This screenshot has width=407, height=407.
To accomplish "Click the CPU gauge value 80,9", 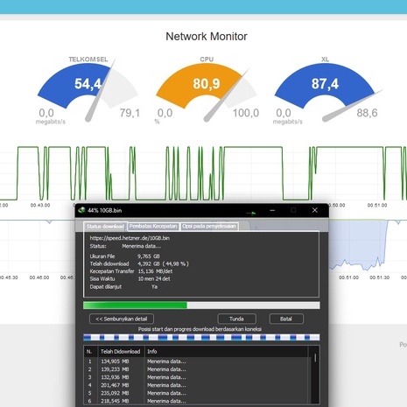I will click(207, 84).
